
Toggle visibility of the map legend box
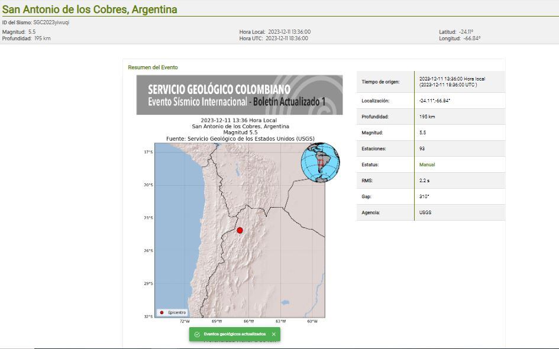click(x=172, y=312)
